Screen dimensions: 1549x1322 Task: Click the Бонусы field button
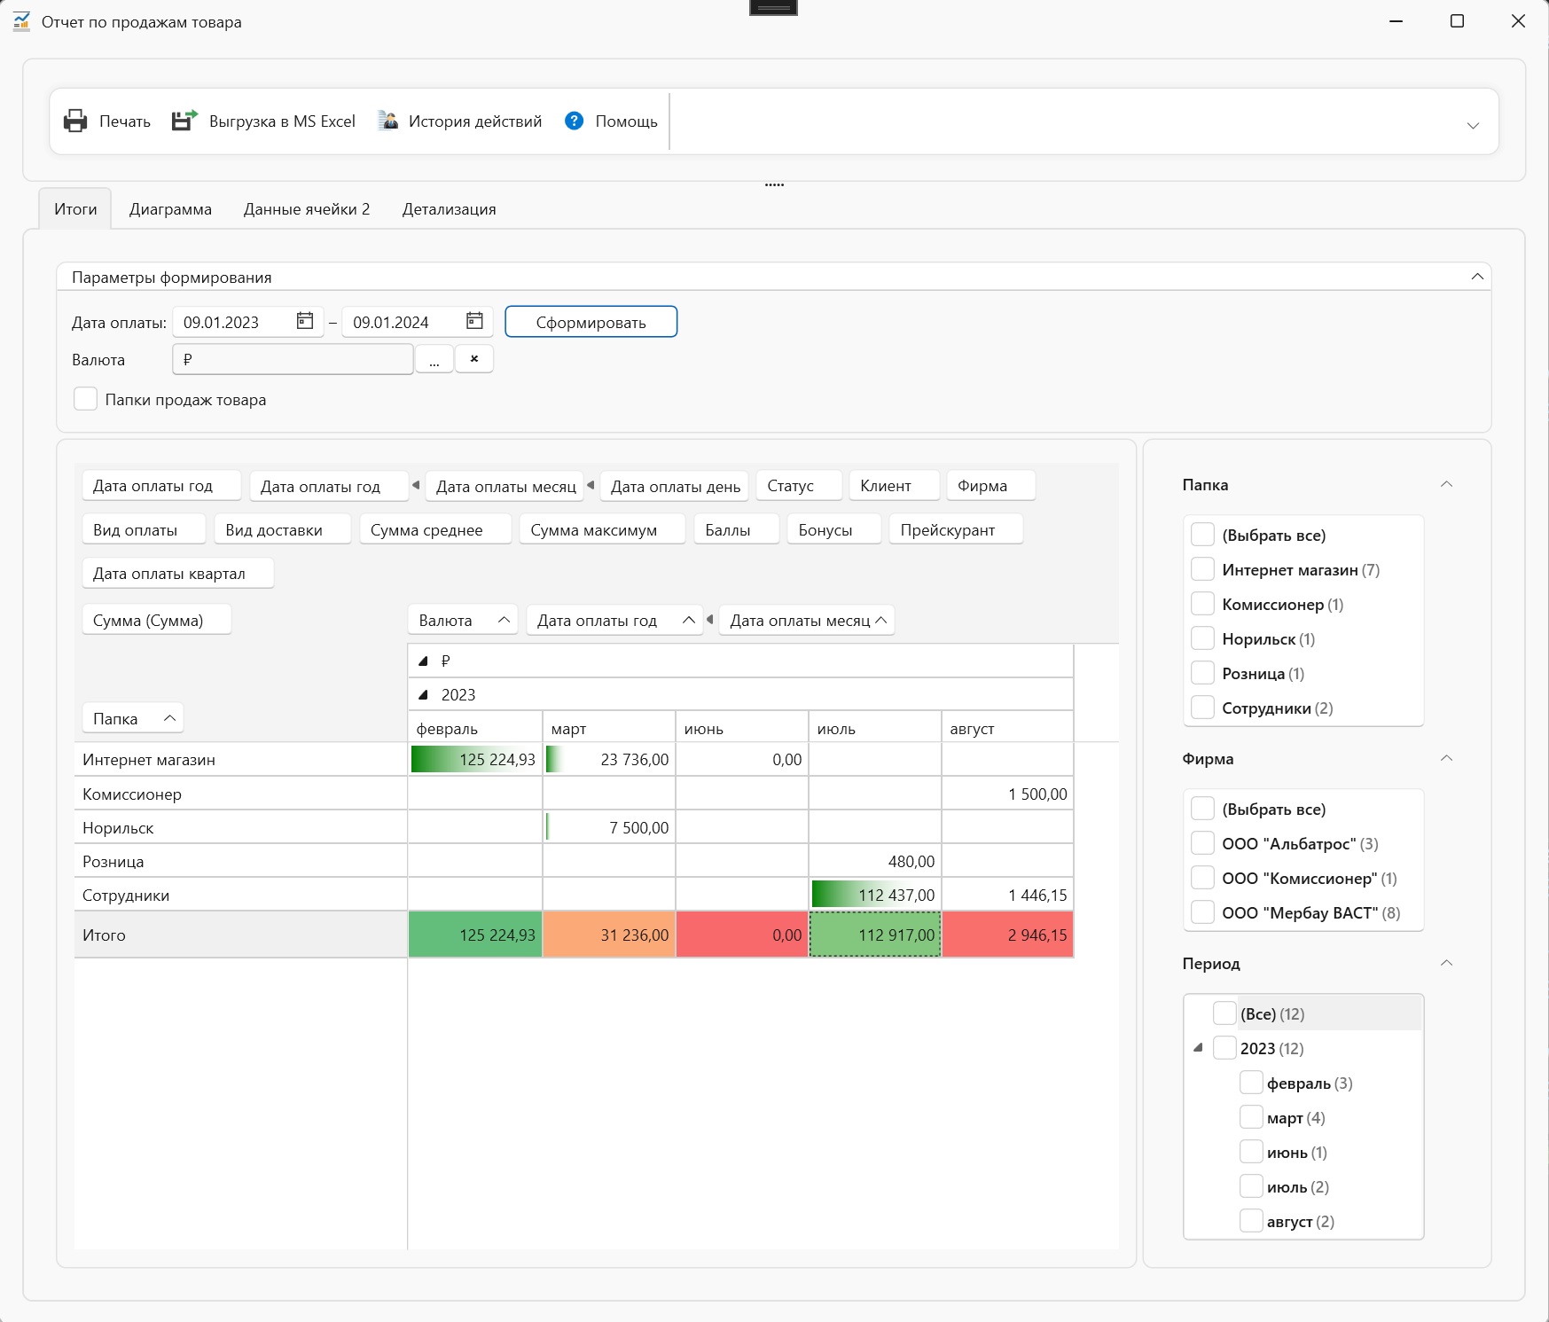pyautogui.click(x=833, y=530)
